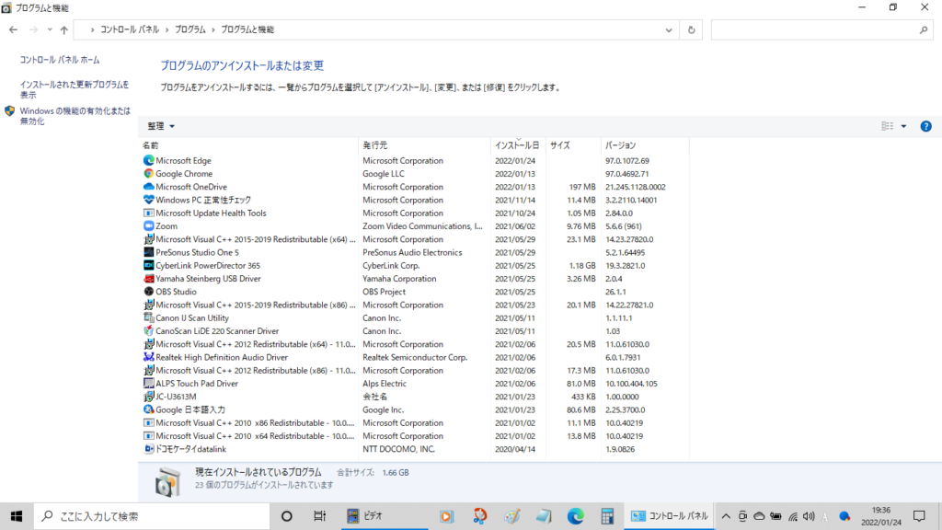The height and width of the screenshot is (530, 942).
Task: Click the Google Chrome program icon
Action: pos(148,174)
